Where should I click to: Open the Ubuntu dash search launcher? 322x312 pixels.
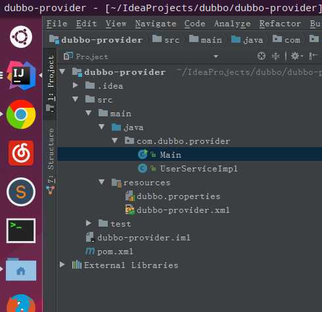(21, 37)
